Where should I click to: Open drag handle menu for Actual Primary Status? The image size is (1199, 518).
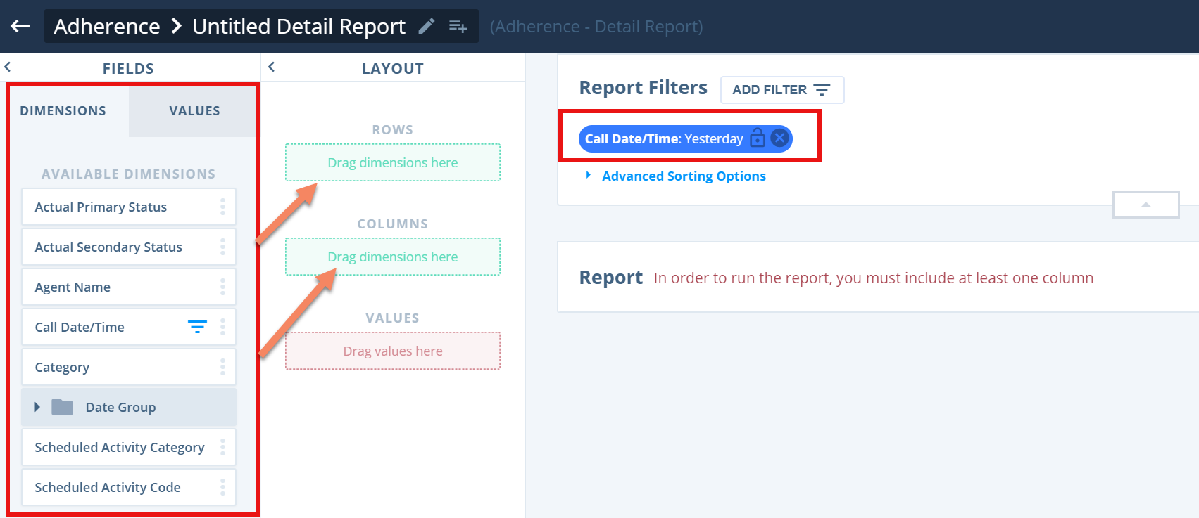tap(222, 207)
